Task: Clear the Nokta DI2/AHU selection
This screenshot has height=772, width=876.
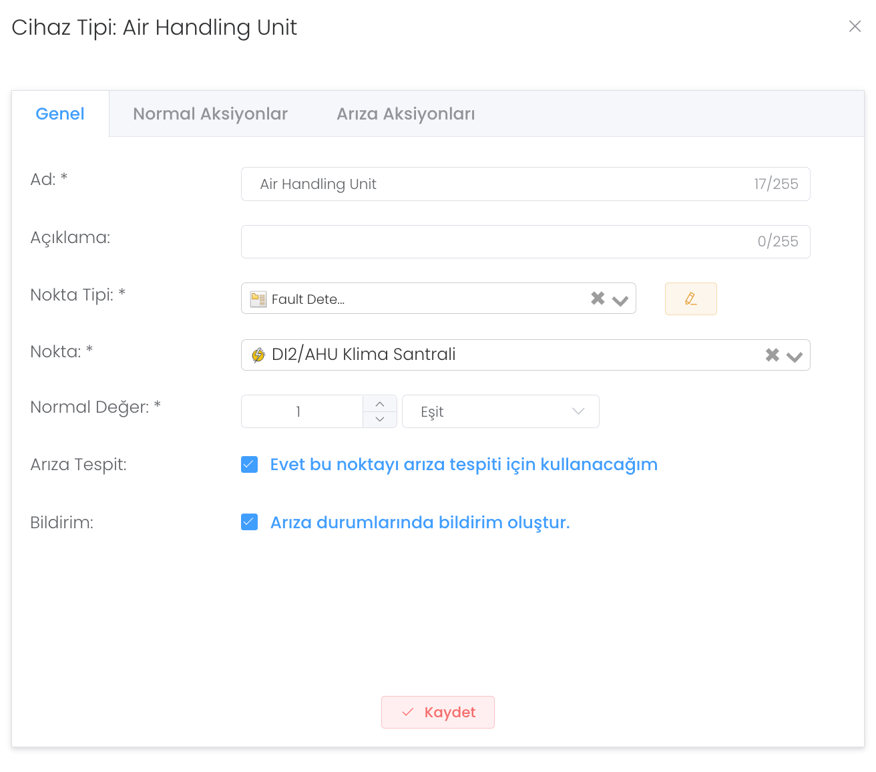Action: pyautogui.click(x=772, y=355)
